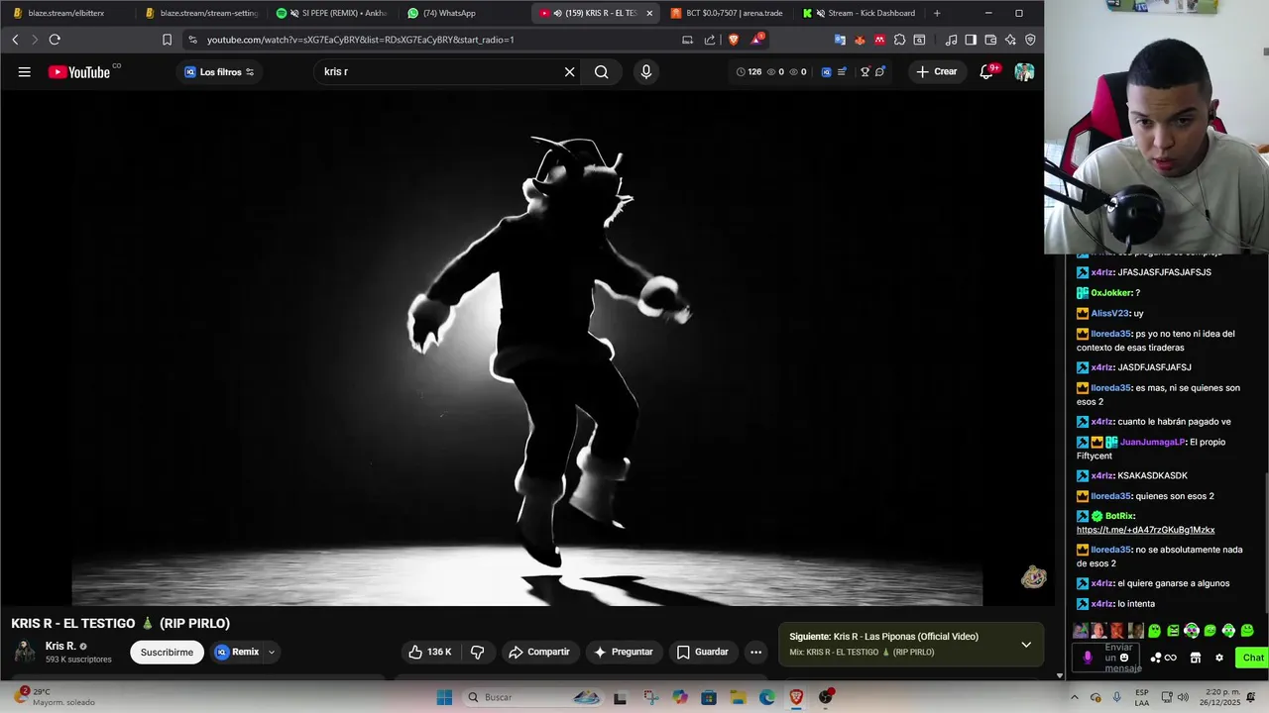This screenshot has width=1269, height=713.
Task: Open Brave Shields lion icon
Action: coord(734,40)
